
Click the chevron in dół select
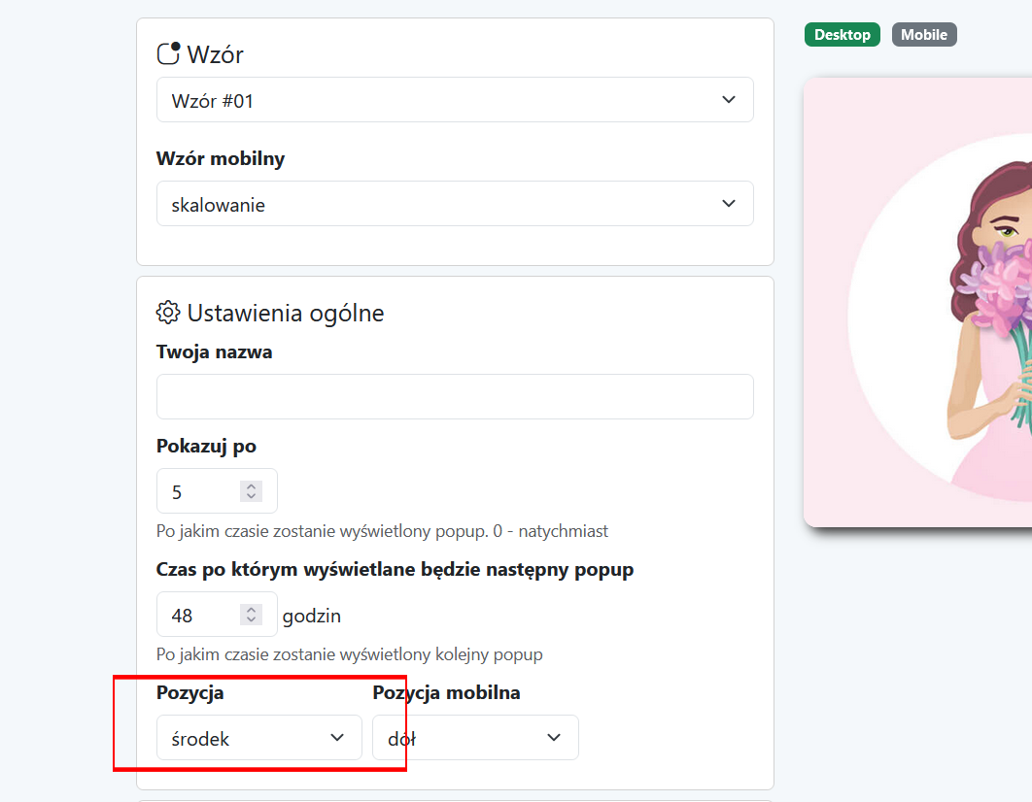[x=554, y=738]
